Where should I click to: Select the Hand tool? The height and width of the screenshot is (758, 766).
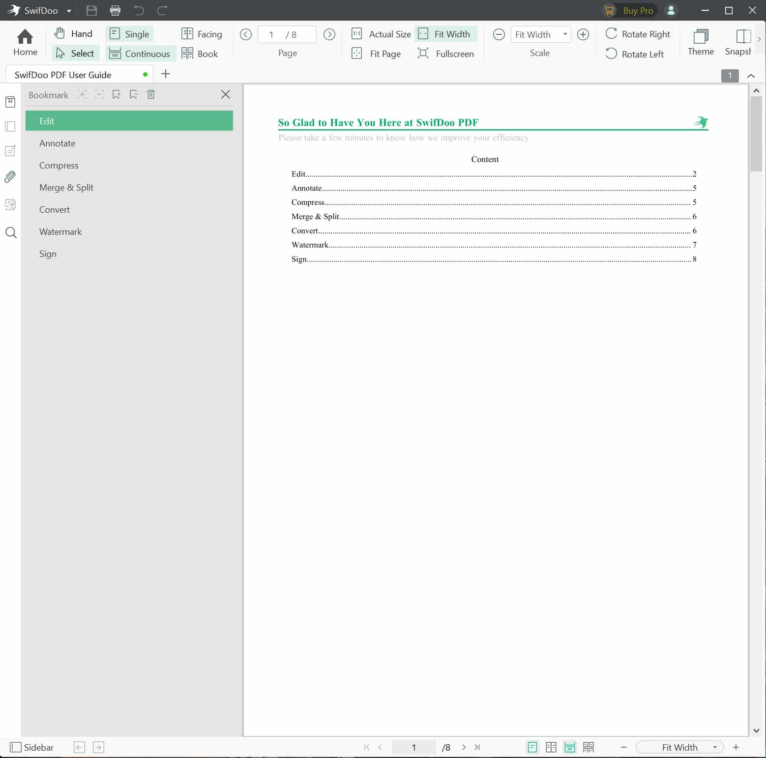(74, 33)
